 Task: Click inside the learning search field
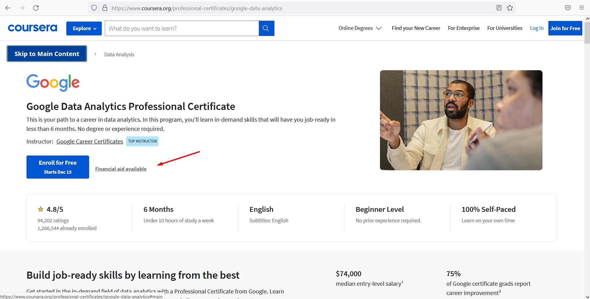pyautogui.click(x=182, y=28)
